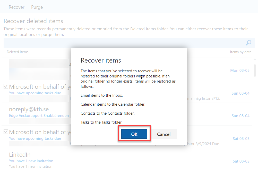This screenshot has height=170, width=258.
Task: Uncheck the second Microsoft on behalf item
Action: 5,132
